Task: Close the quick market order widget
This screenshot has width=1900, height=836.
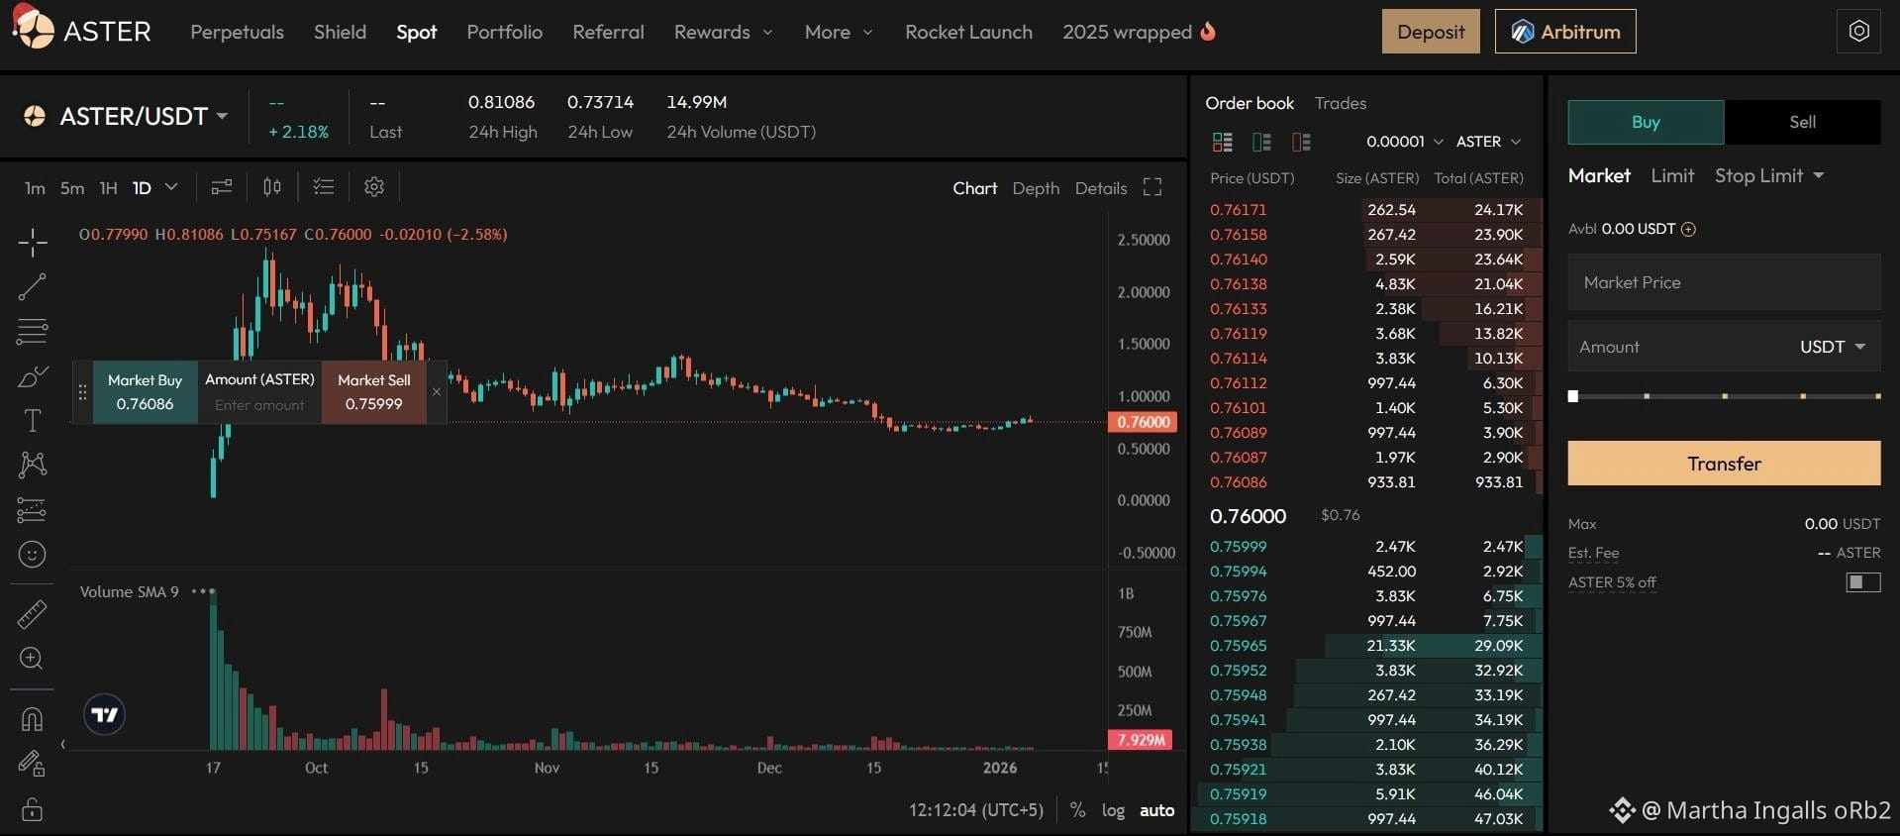Action: pos(437,392)
